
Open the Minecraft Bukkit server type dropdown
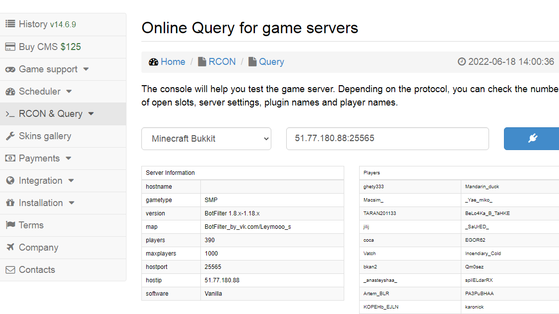point(206,139)
